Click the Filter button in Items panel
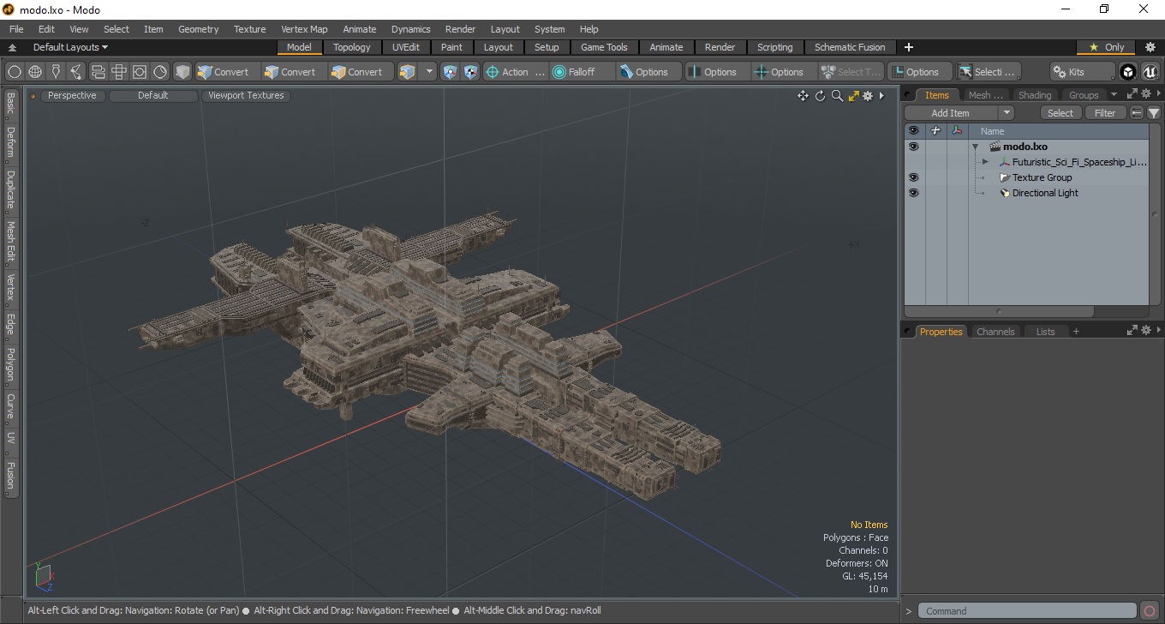Viewport: 1165px width, 624px height. 1106,113
